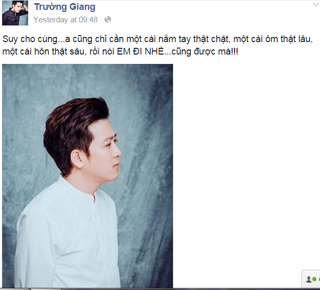The height and width of the screenshot is (290, 320).
Task: Visit the Trường Giang profile name link
Action: [x=65, y=7]
